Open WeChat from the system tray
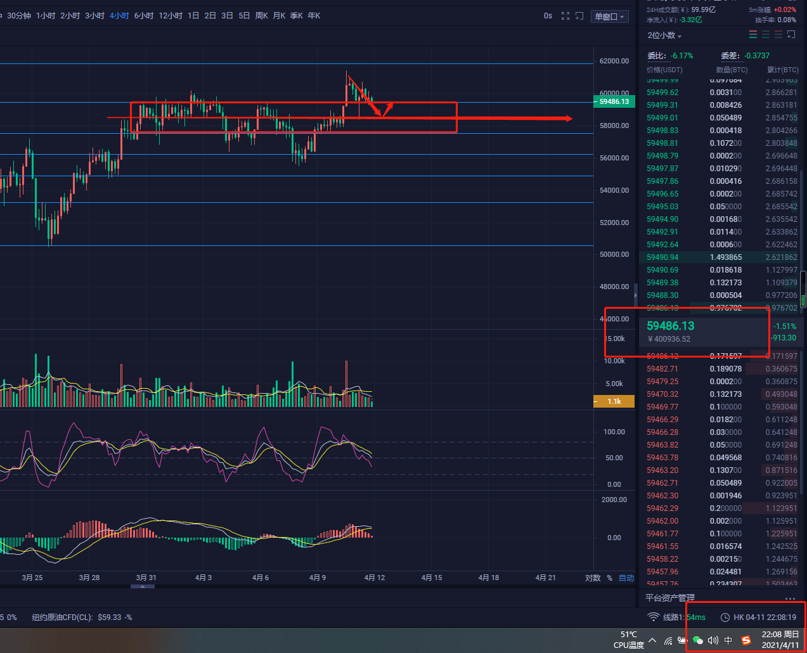 [698, 640]
